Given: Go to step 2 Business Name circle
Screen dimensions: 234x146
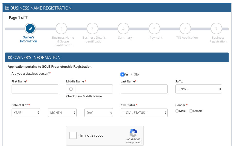Looking at the screenshot, I should [61, 29].
